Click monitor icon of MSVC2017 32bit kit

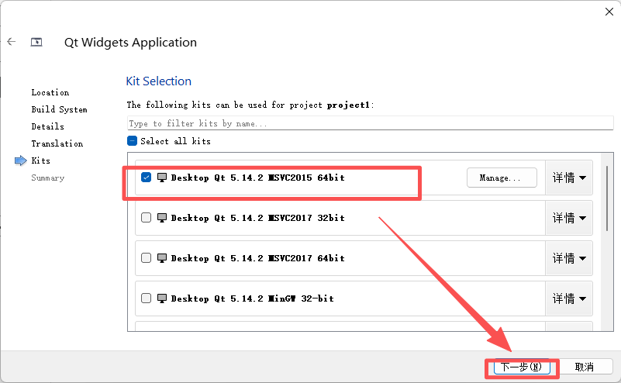[161, 218]
